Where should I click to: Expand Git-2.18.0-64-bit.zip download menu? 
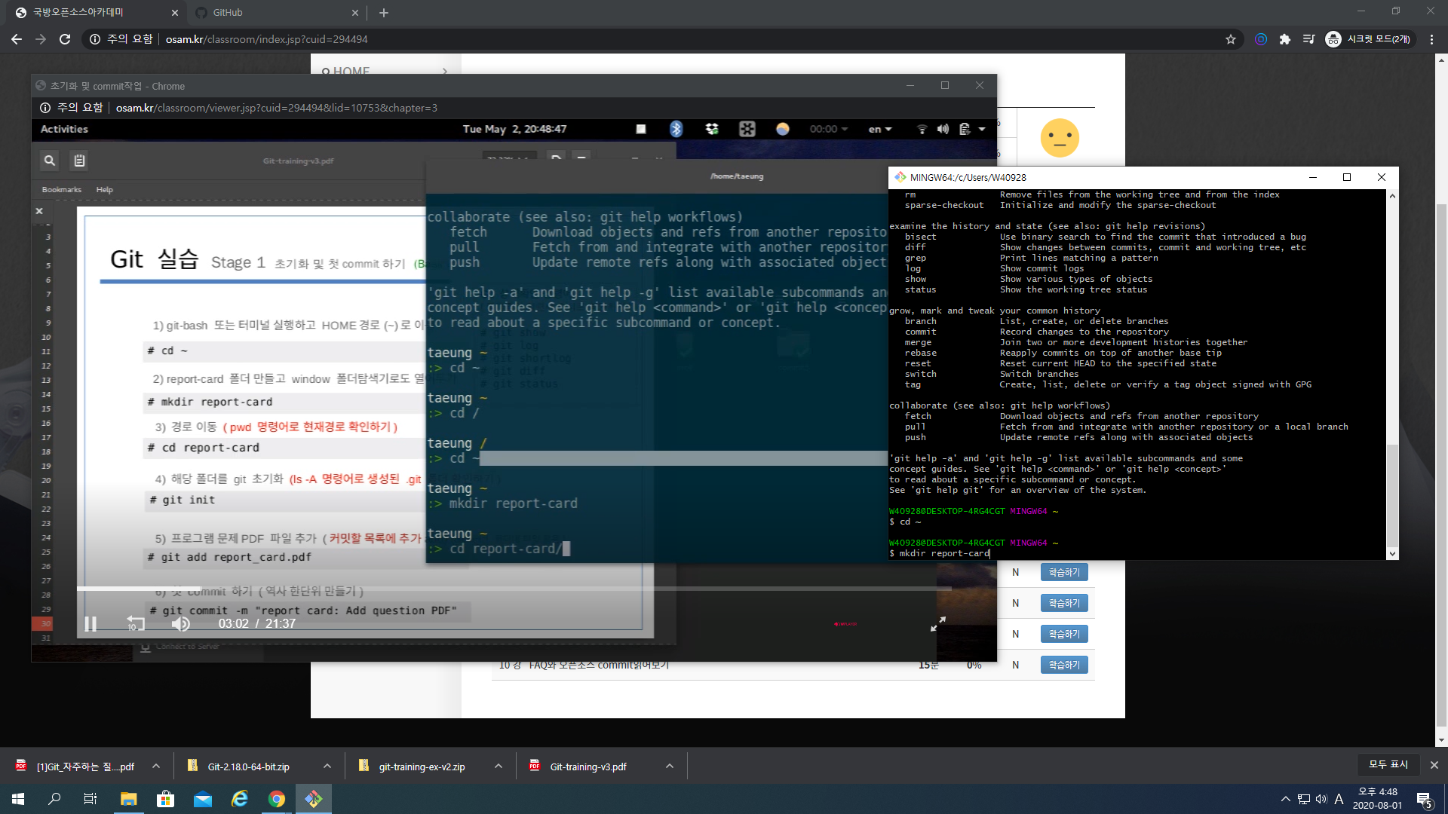click(327, 767)
